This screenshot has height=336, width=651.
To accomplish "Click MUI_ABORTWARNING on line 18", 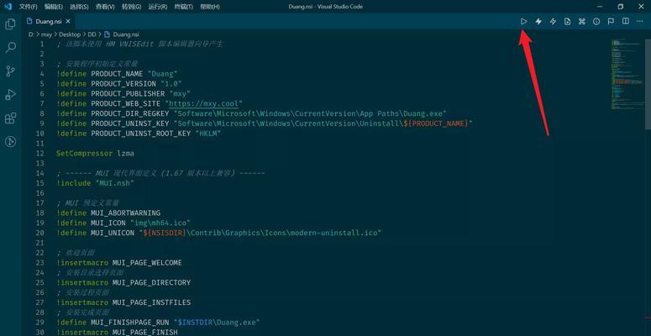I will point(125,213).
